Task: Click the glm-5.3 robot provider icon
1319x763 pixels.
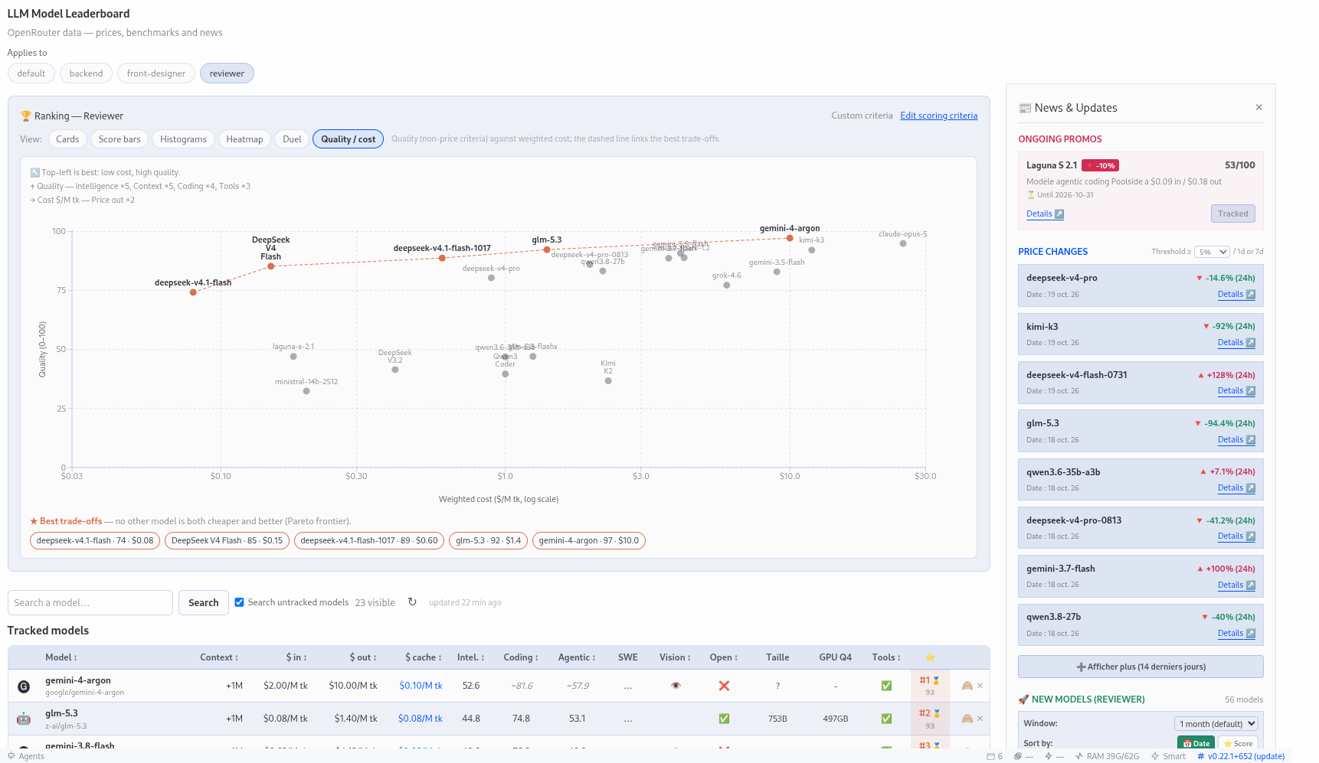Action: 24,719
